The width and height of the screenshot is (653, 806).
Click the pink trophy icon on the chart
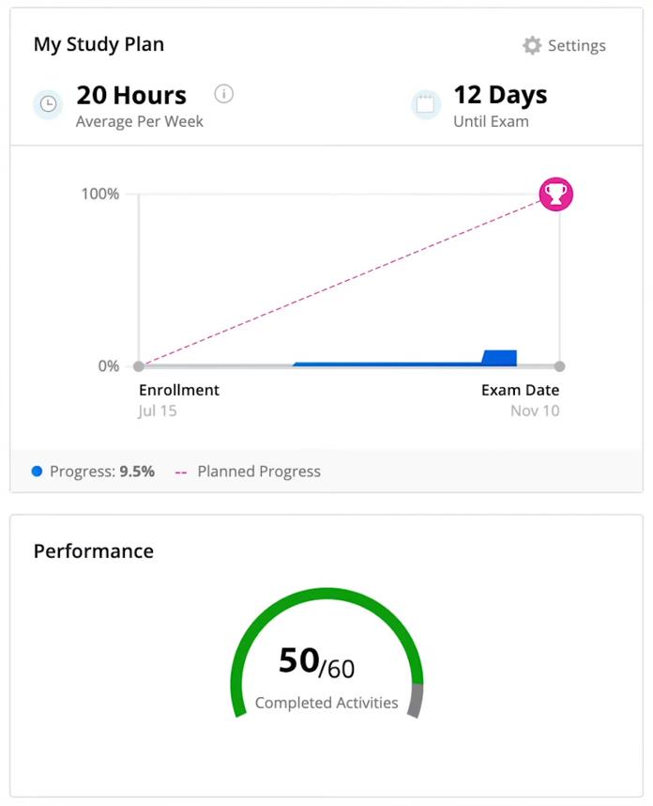554,194
